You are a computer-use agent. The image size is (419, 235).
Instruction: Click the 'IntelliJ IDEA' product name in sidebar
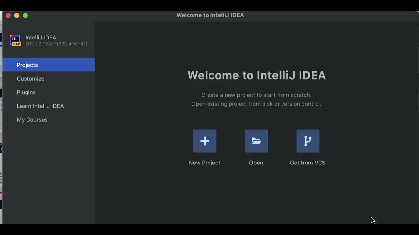[x=41, y=38]
